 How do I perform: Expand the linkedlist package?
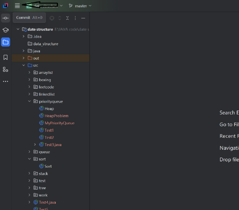click(29, 94)
